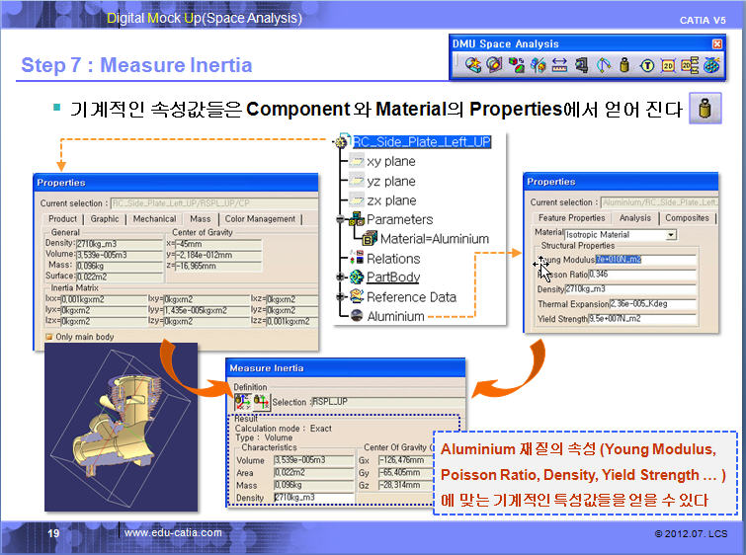Click Measure Inertia 2D mode icon in Definition
Viewport: 746px width, 555px height.
260,401
